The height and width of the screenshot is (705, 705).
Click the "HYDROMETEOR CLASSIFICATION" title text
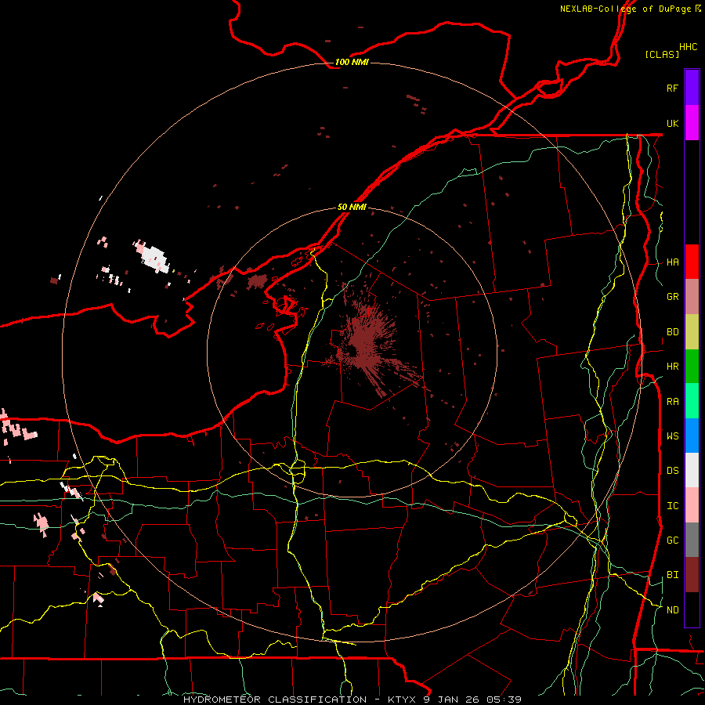(275, 700)
